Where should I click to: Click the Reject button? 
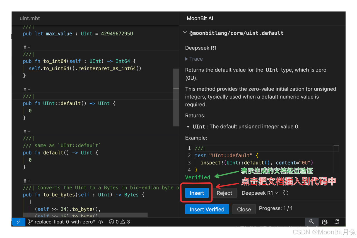click(224, 193)
